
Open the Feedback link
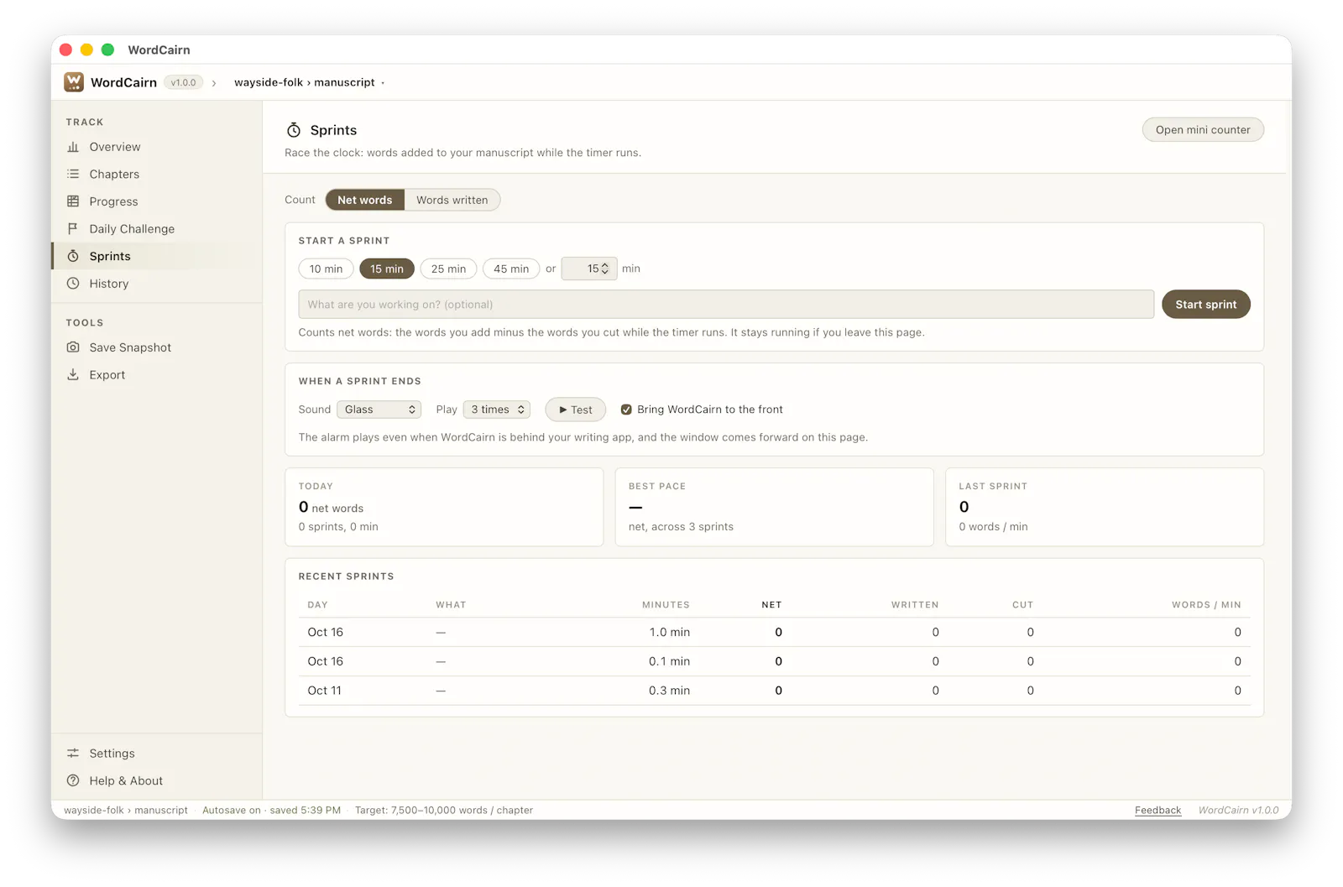pyautogui.click(x=1157, y=811)
